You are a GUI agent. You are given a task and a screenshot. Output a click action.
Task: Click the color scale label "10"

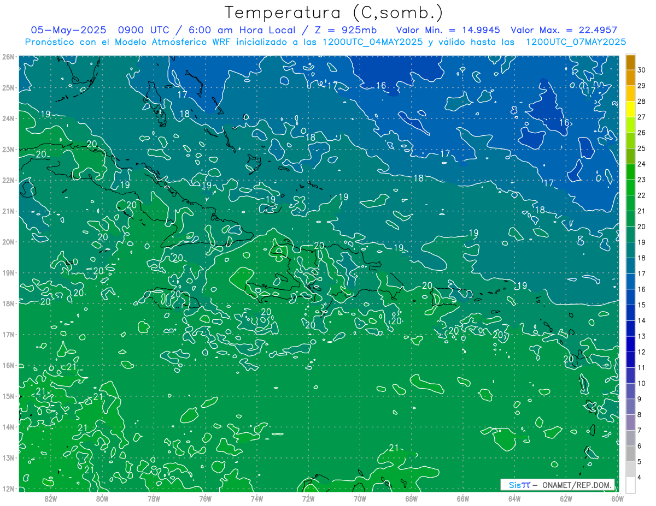[x=642, y=383]
